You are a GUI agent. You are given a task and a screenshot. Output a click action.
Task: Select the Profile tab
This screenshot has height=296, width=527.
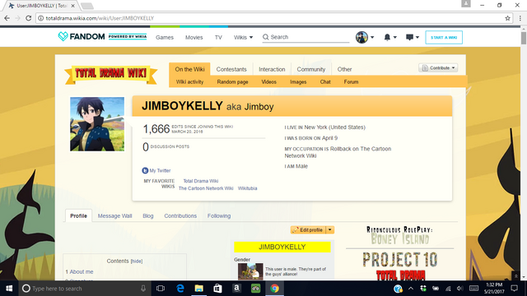[79, 215]
